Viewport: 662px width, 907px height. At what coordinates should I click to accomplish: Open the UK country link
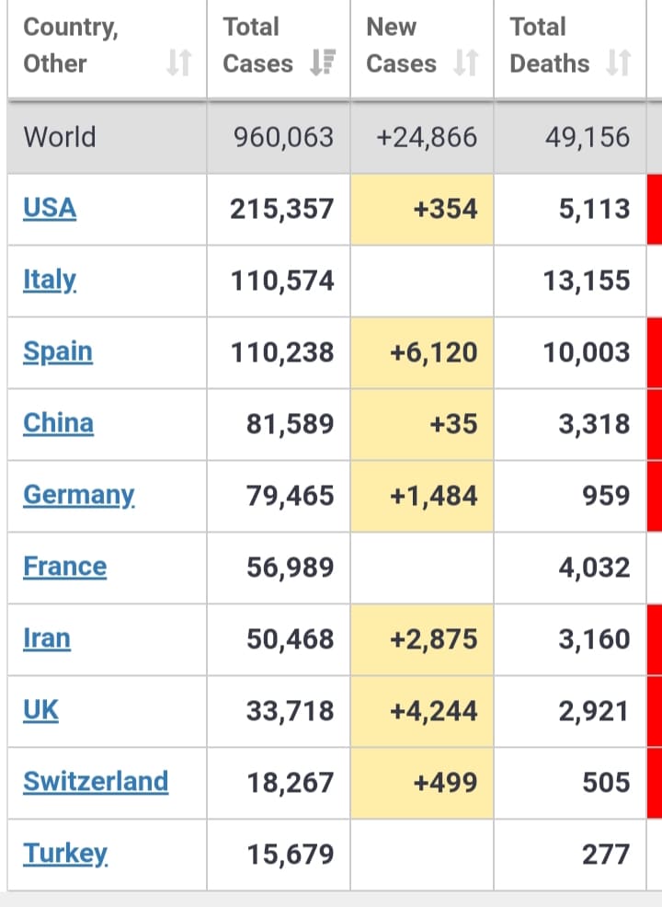pyautogui.click(x=40, y=710)
